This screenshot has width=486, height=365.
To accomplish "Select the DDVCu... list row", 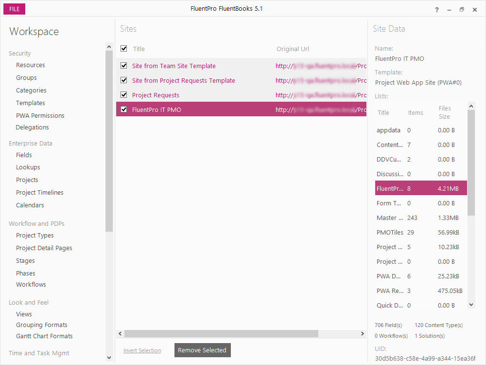I will (421, 160).
